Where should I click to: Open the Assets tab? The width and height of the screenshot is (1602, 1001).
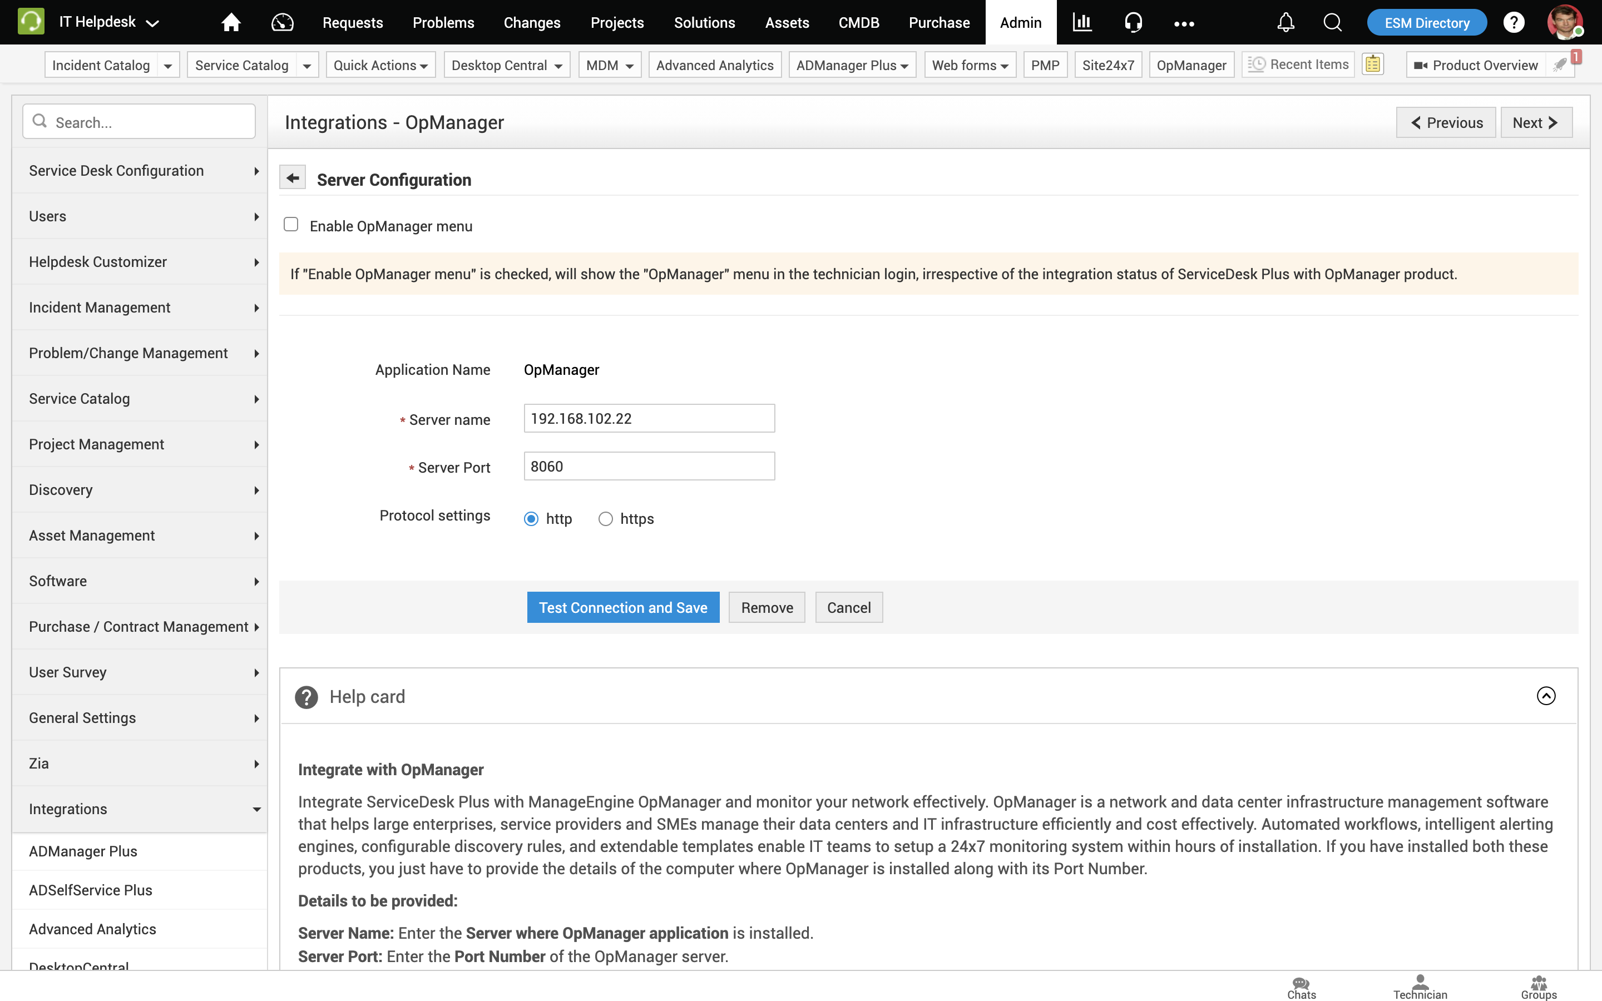tap(787, 22)
